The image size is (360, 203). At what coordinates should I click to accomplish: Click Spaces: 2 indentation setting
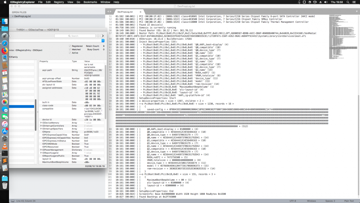pos(330,201)
